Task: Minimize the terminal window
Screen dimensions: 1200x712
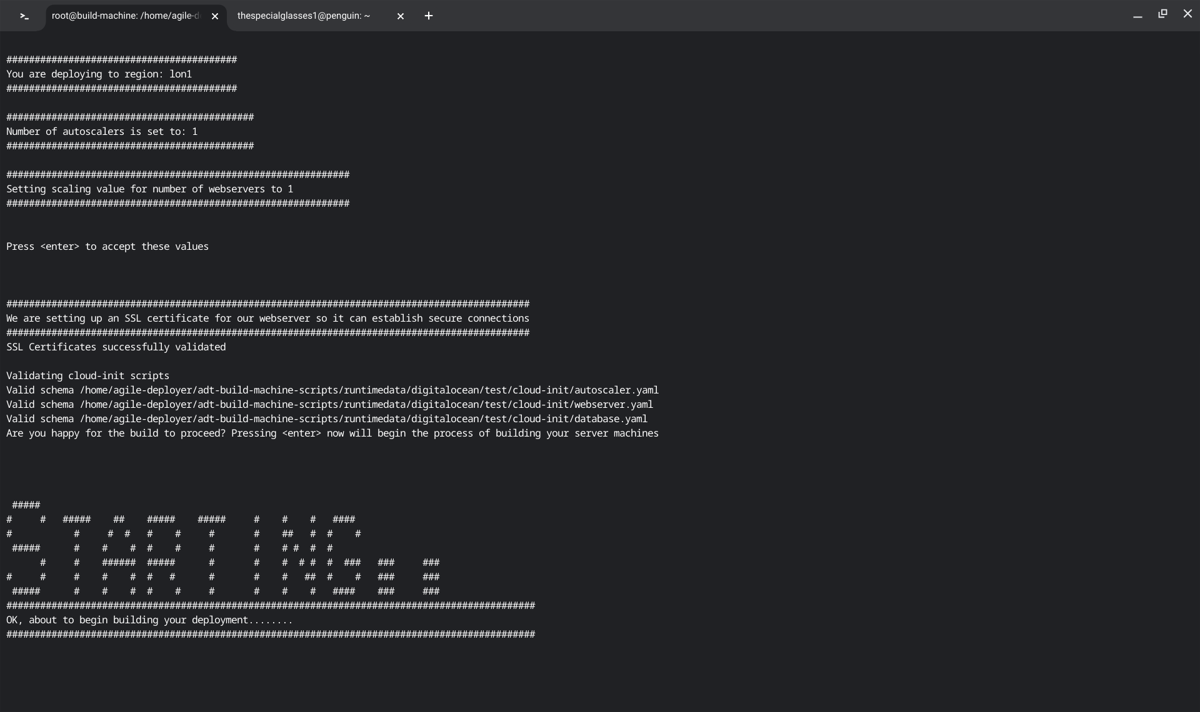Action: (1137, 15)
